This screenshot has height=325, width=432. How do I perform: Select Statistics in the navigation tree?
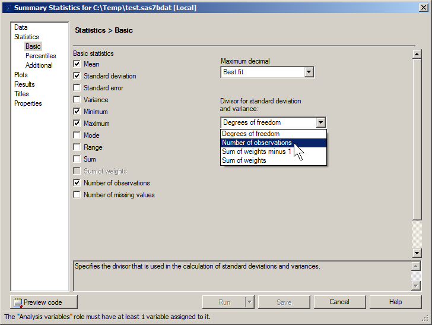click(27, 37)
